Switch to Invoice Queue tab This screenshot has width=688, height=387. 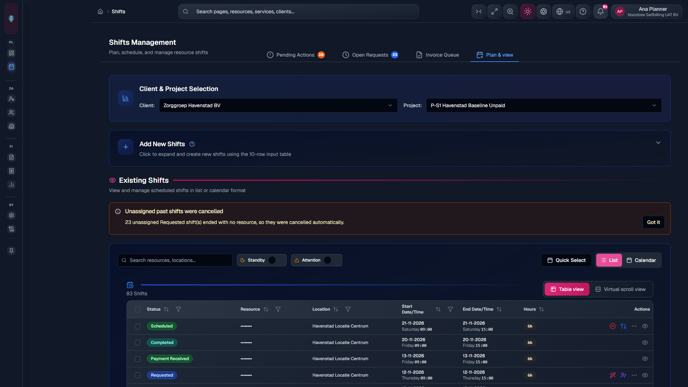tap(438, 55)
